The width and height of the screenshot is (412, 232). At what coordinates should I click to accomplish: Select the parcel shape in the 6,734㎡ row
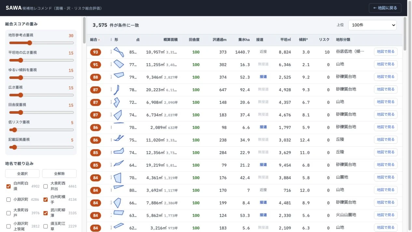(118, 115)
